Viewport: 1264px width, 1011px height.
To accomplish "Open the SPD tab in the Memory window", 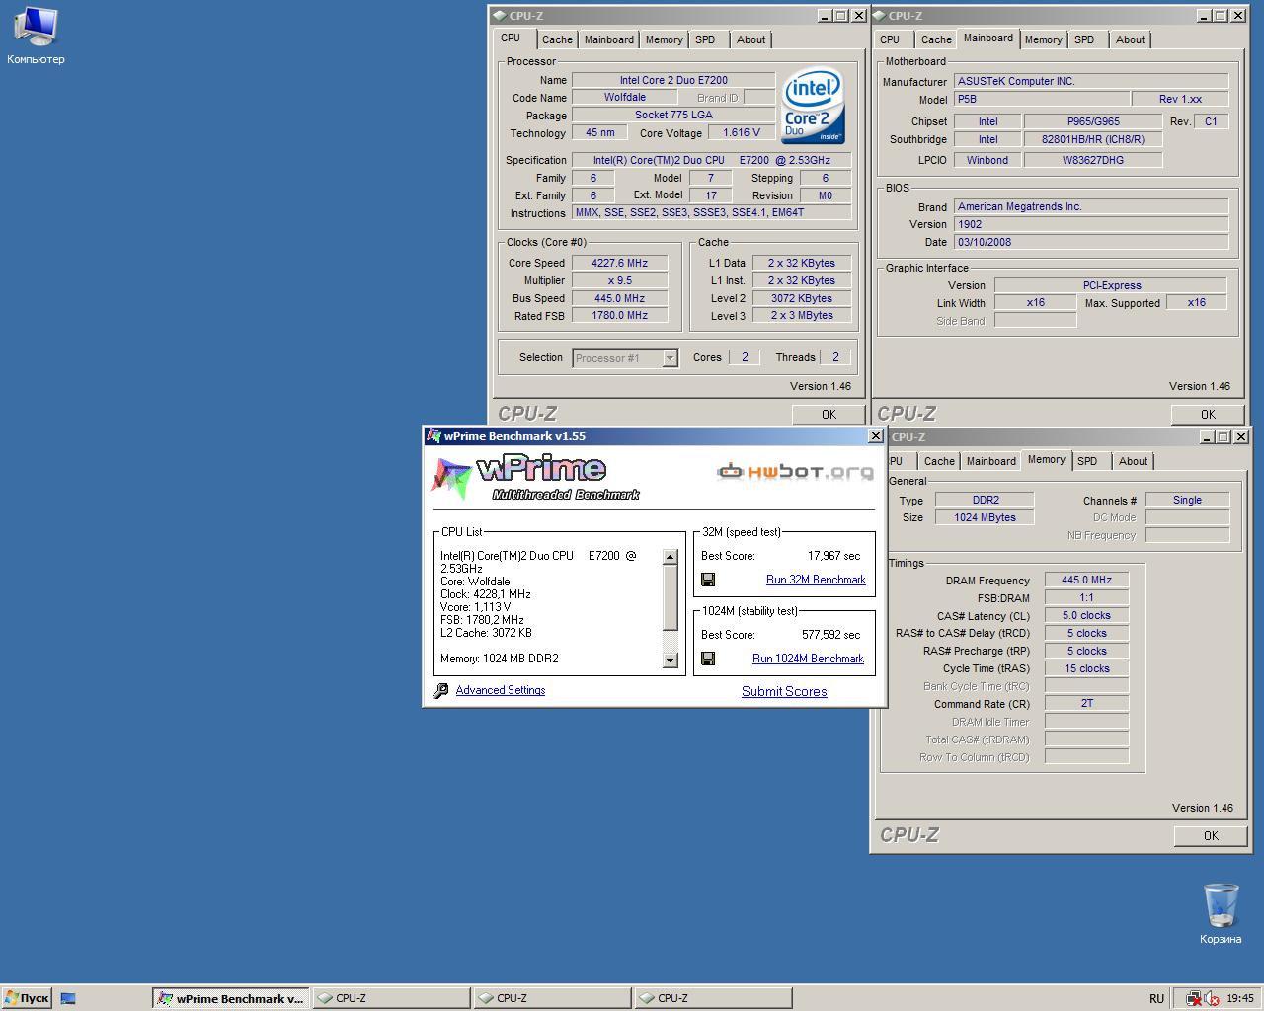I will click(x=1087, y=461).
